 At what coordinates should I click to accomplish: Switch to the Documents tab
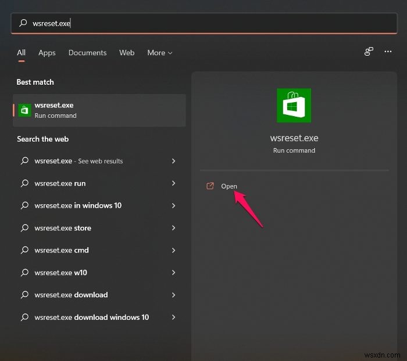coord(87,53)
